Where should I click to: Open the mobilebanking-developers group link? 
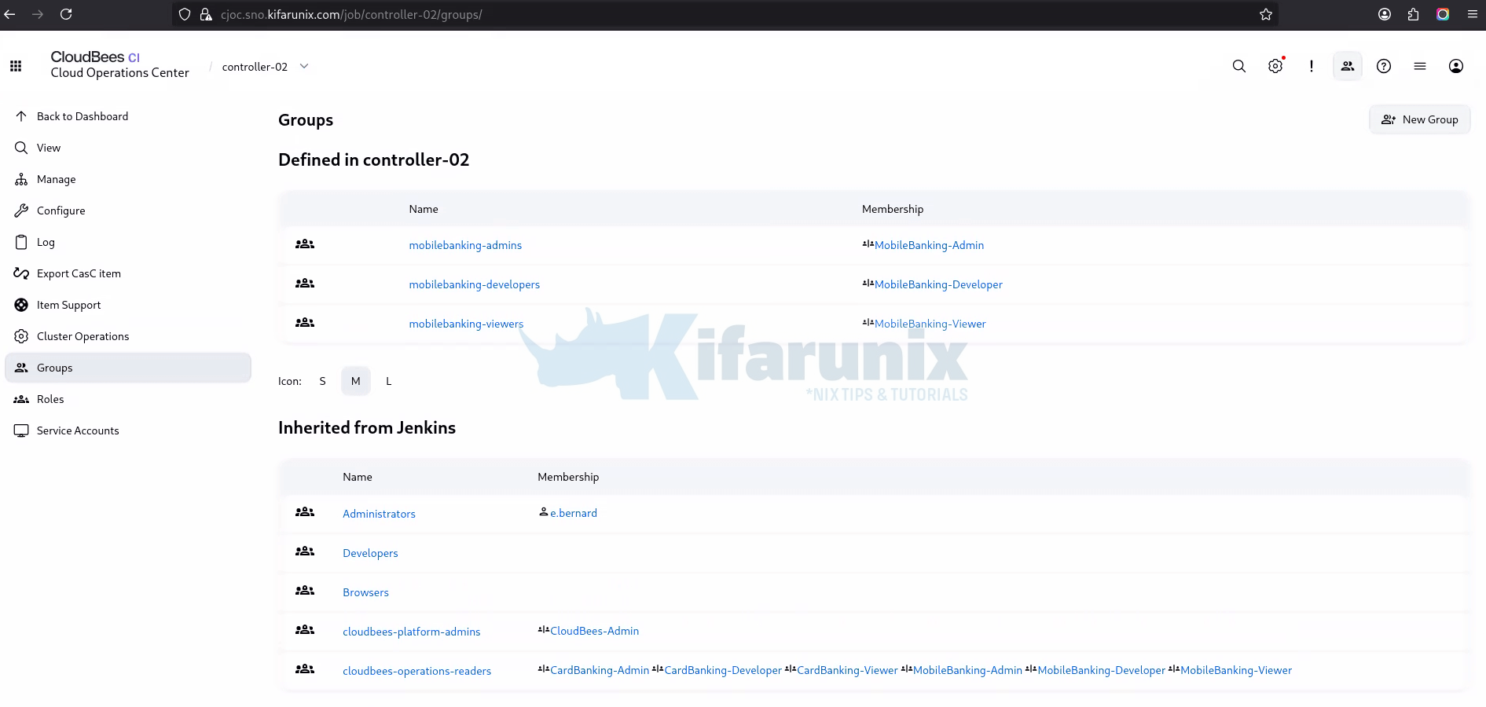pyautogui.click(x=475, y=284)
